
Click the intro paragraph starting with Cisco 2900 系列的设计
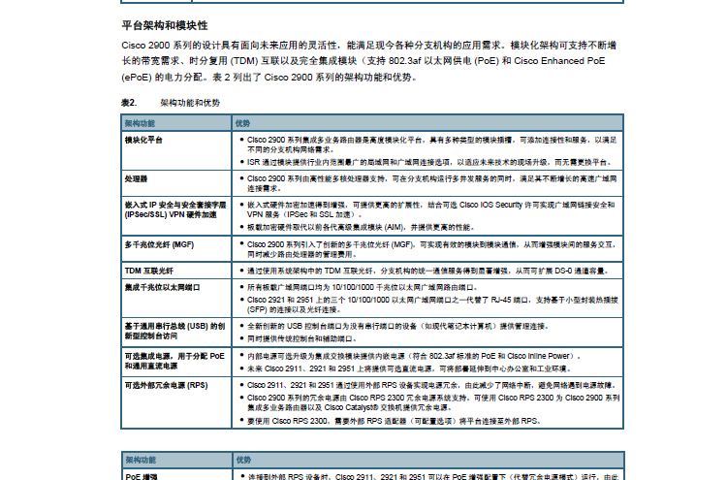[369, 61]
